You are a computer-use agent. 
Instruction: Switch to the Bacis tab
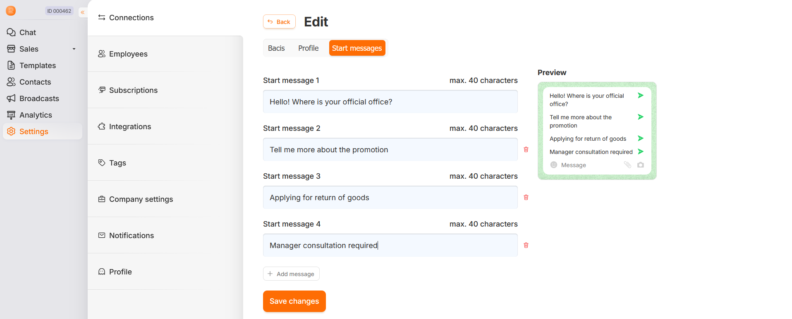(276, 48)
